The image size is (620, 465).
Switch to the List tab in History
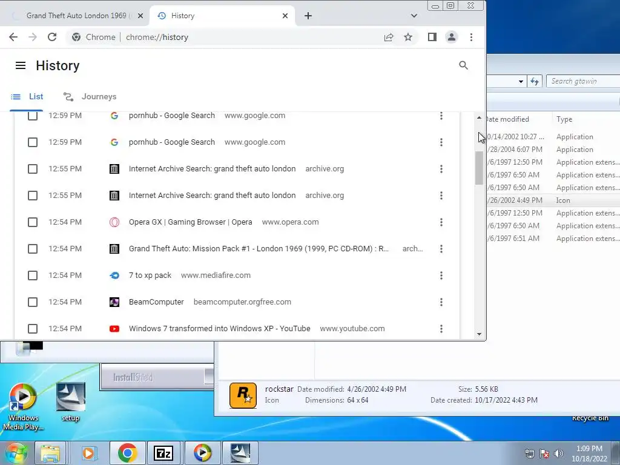(x=27, y=96)
